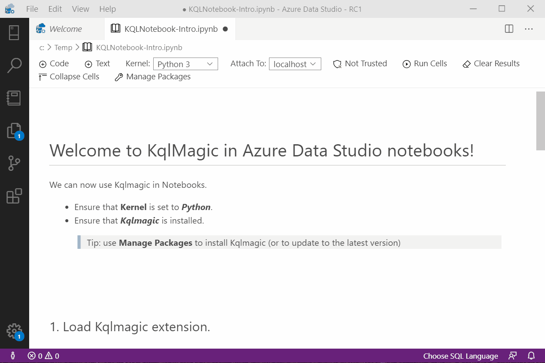This screenshot has width=545, height=363.
Task: Open the Notebooks view in sidebar
Action: 14,98
